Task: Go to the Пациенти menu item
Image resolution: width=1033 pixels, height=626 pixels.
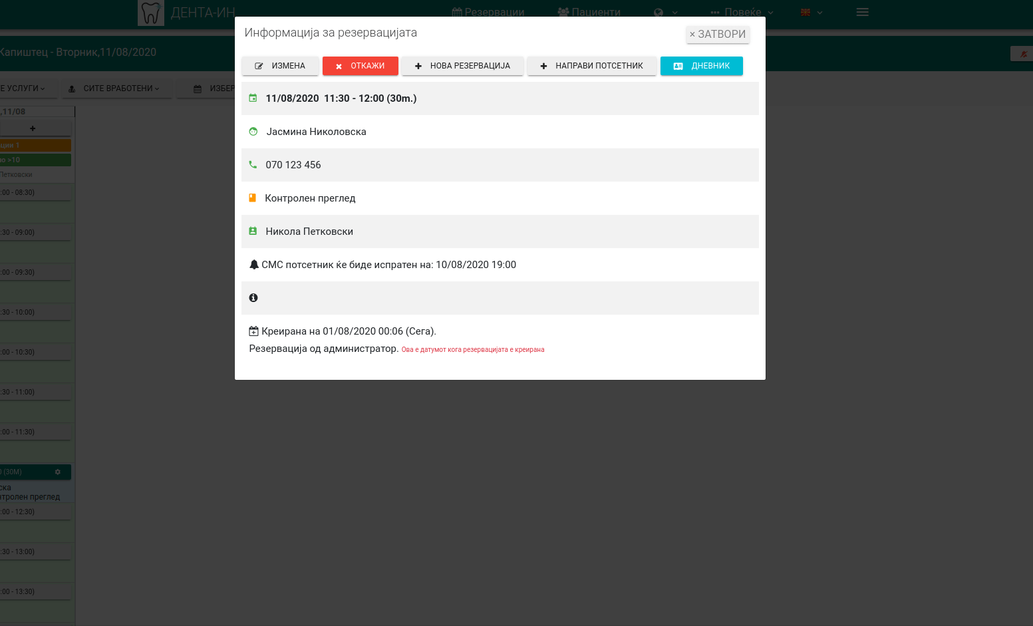Action: click(589, 13)
